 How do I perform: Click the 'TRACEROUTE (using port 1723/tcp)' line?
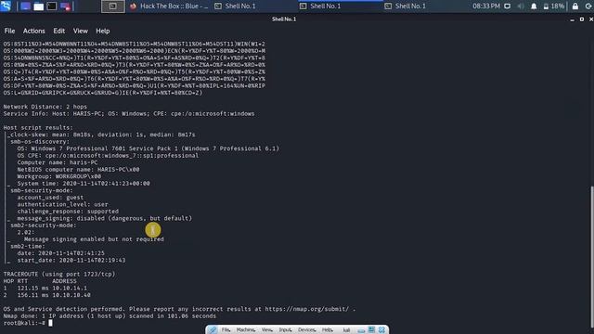click(x=59, y=275)
